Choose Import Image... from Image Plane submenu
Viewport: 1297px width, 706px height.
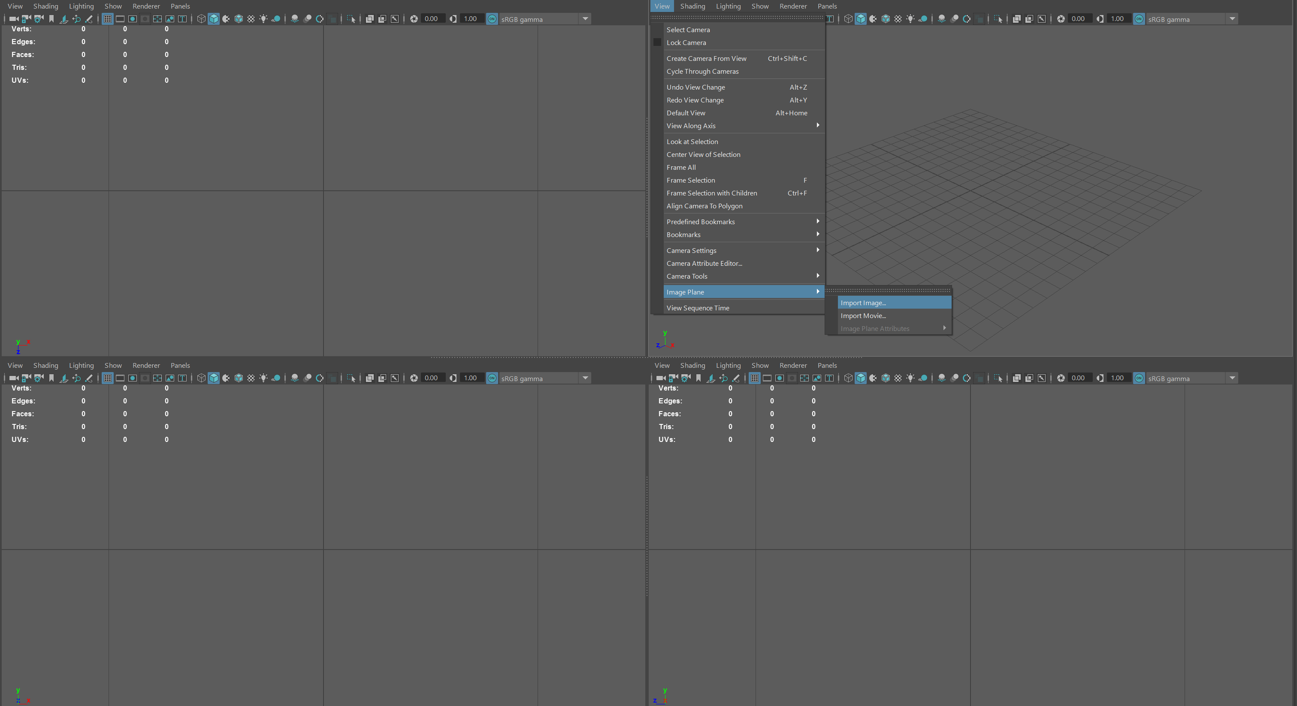pos(863,303)
